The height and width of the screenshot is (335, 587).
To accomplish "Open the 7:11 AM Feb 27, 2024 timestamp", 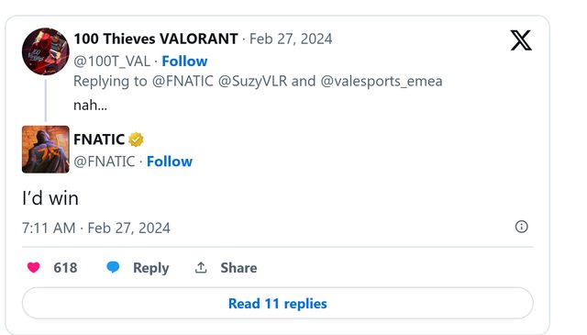I will (96, 228).
